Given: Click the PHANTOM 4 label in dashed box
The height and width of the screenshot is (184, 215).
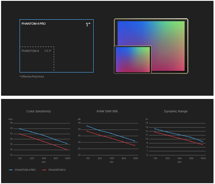Looking at the screenshot, I should pos(30,51).
